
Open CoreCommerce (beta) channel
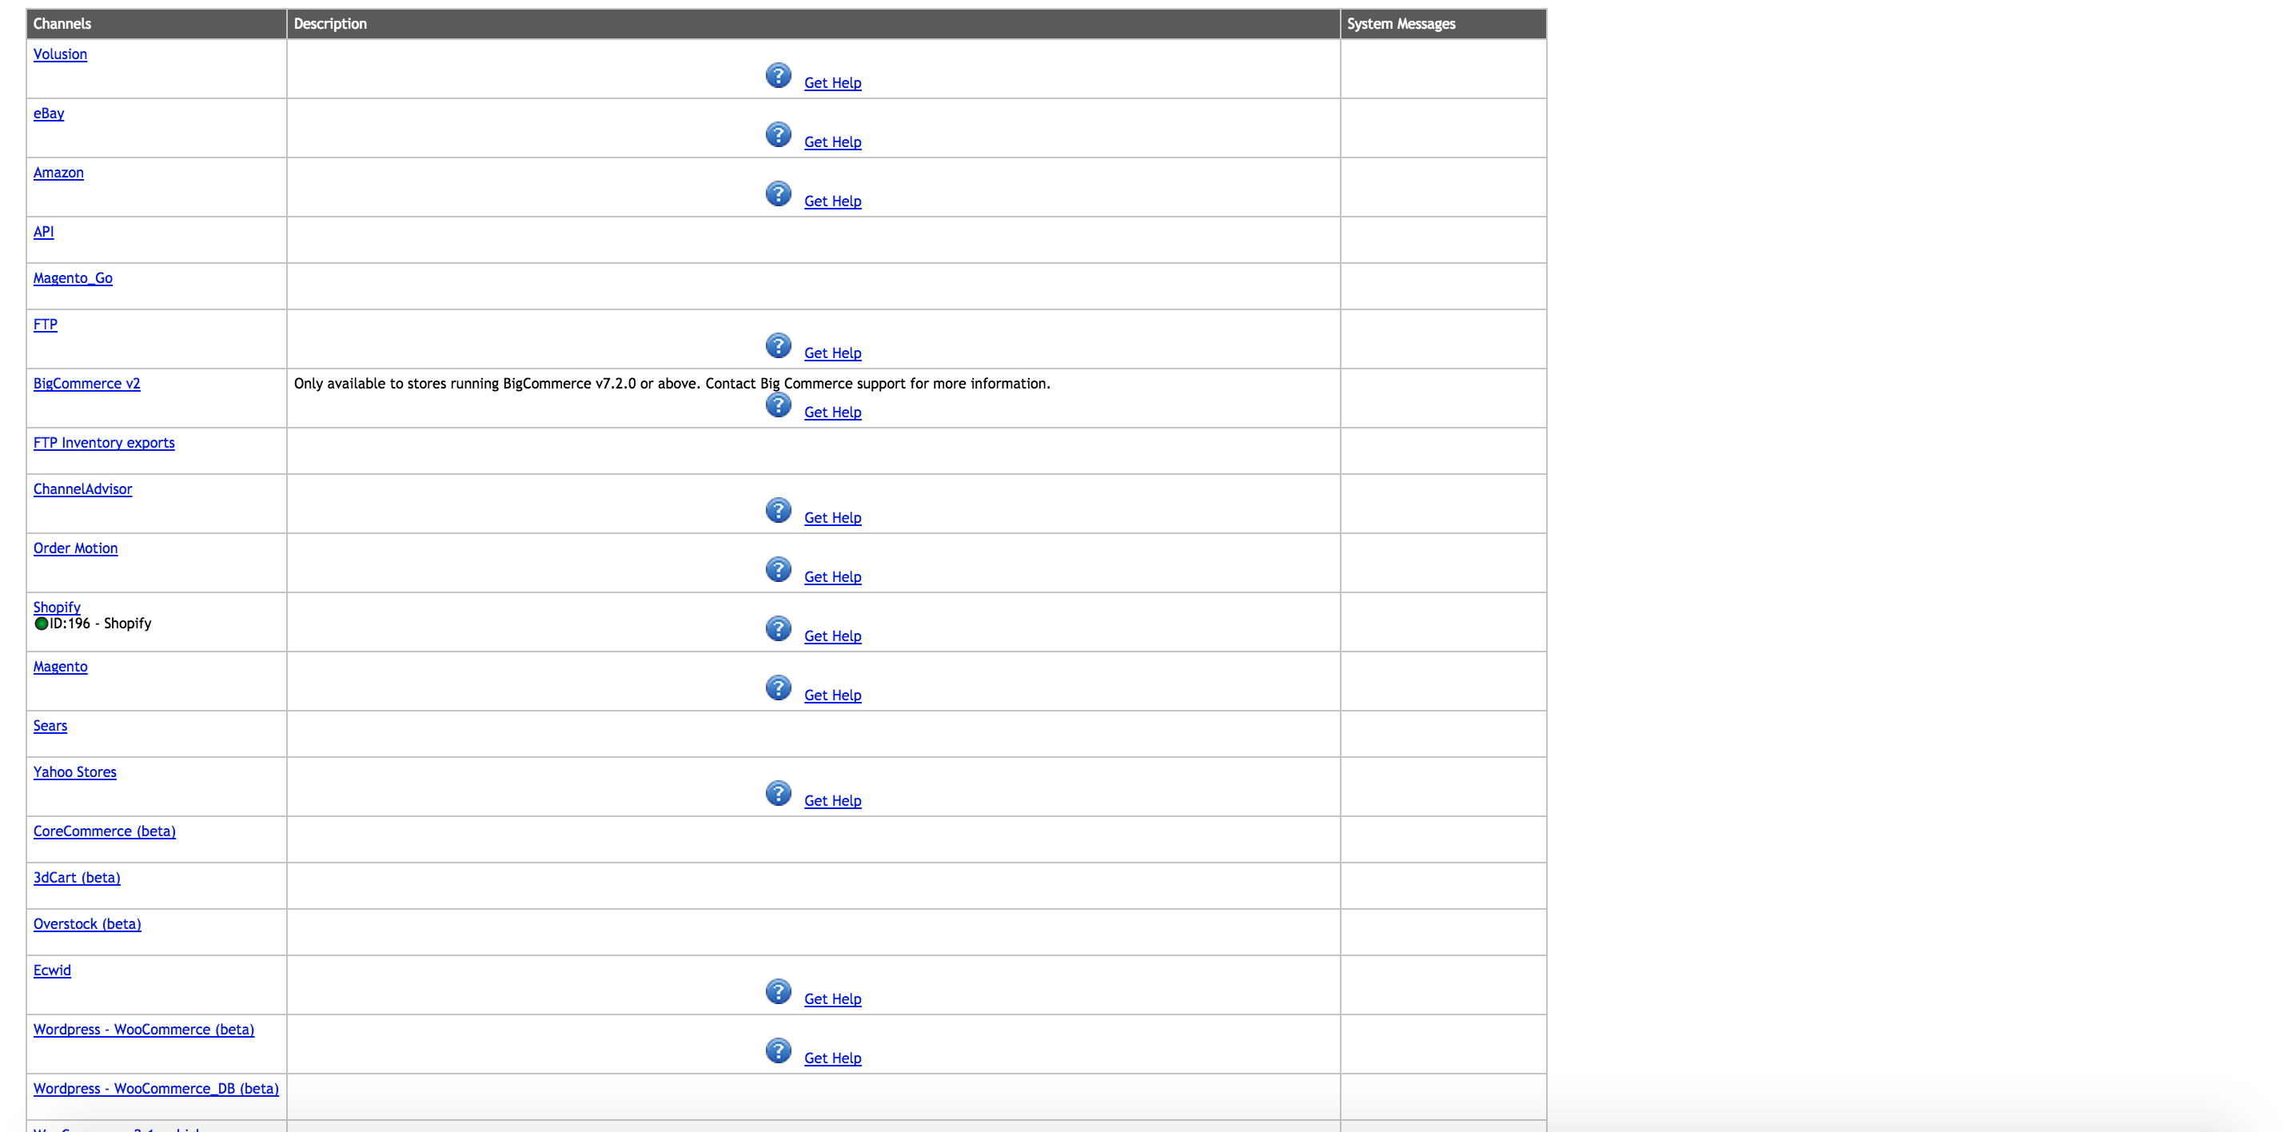pos(104,831)
